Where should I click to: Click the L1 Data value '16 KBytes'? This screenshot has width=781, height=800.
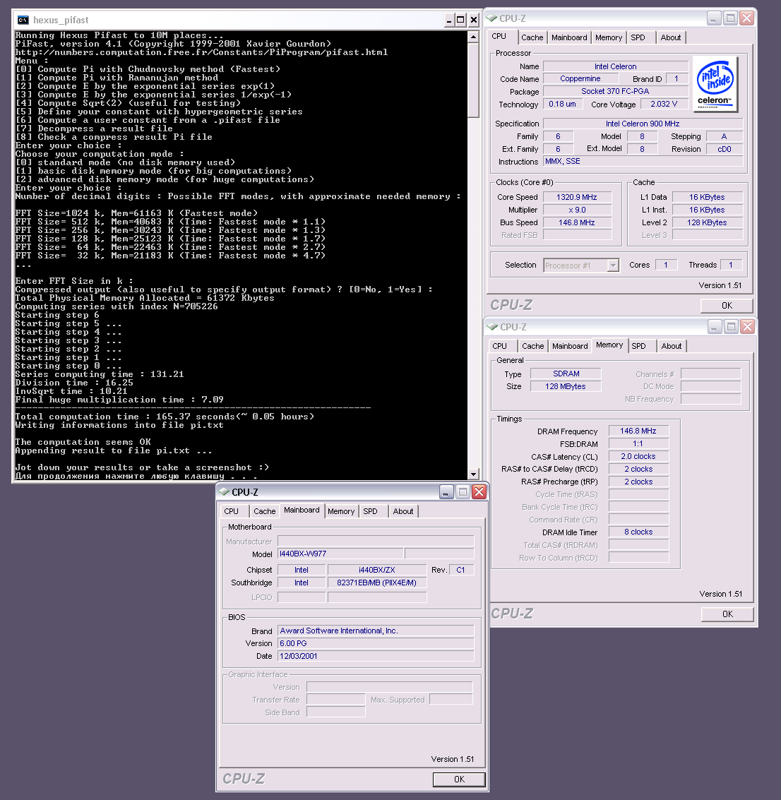(x=707, y=197)
